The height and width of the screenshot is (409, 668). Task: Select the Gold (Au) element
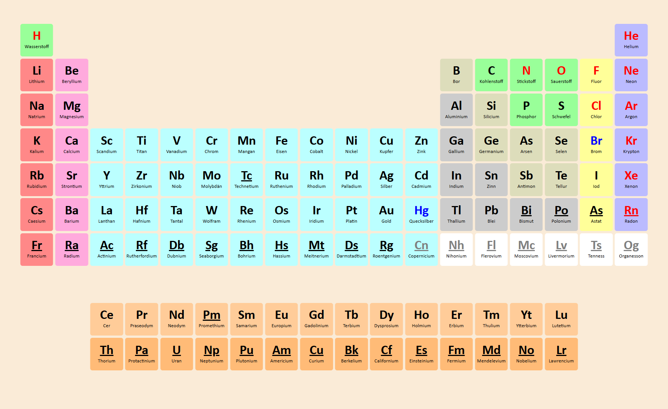coord(386,214)
